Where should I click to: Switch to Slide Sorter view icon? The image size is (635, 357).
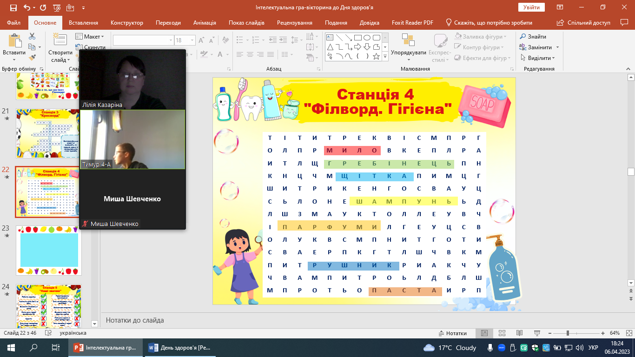point(502,333)
